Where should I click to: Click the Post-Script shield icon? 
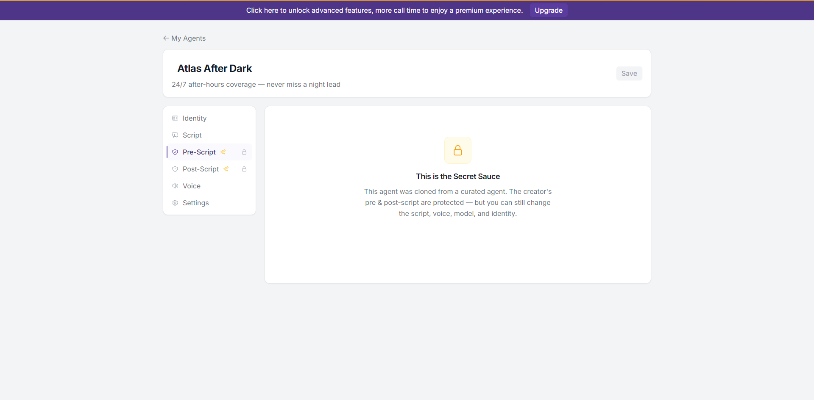tap(175, 169)
